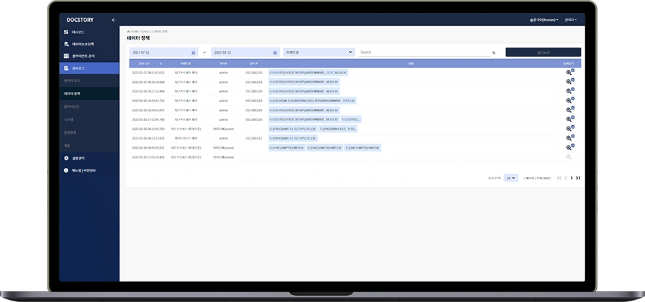Click the 7ZG.EXE tag in the 09:13:27 row
This screenshot has width=645, height=302.
click(x=293, y=138)
